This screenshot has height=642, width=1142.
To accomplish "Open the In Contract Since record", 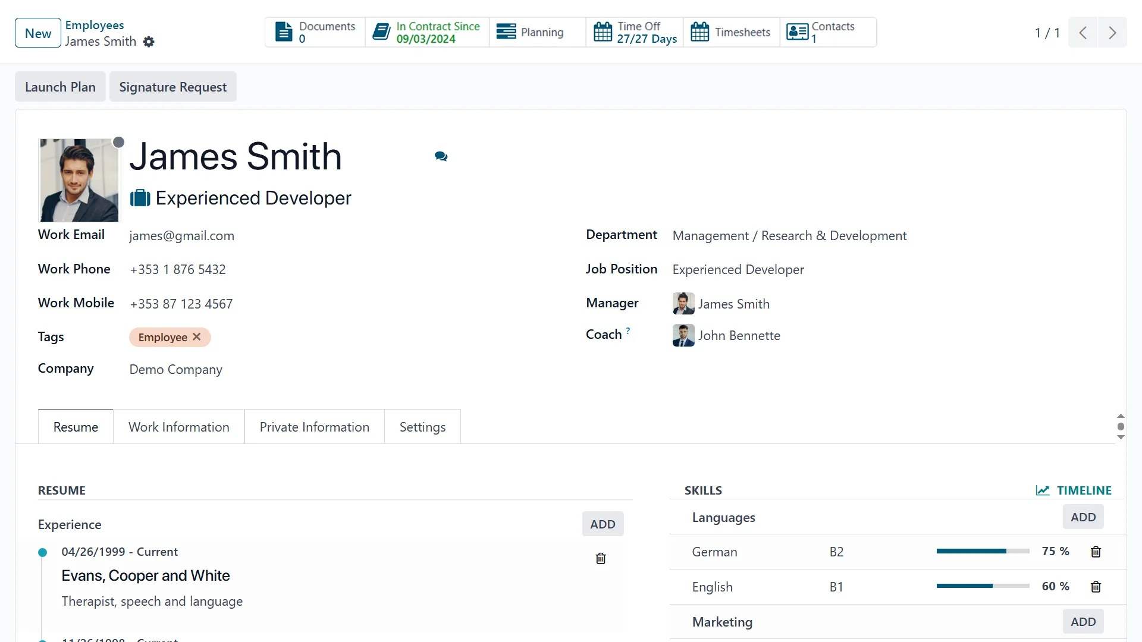I will click(426, 32).
